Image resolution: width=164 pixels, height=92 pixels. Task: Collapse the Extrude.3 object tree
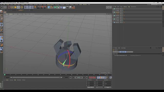click(113, 9)
